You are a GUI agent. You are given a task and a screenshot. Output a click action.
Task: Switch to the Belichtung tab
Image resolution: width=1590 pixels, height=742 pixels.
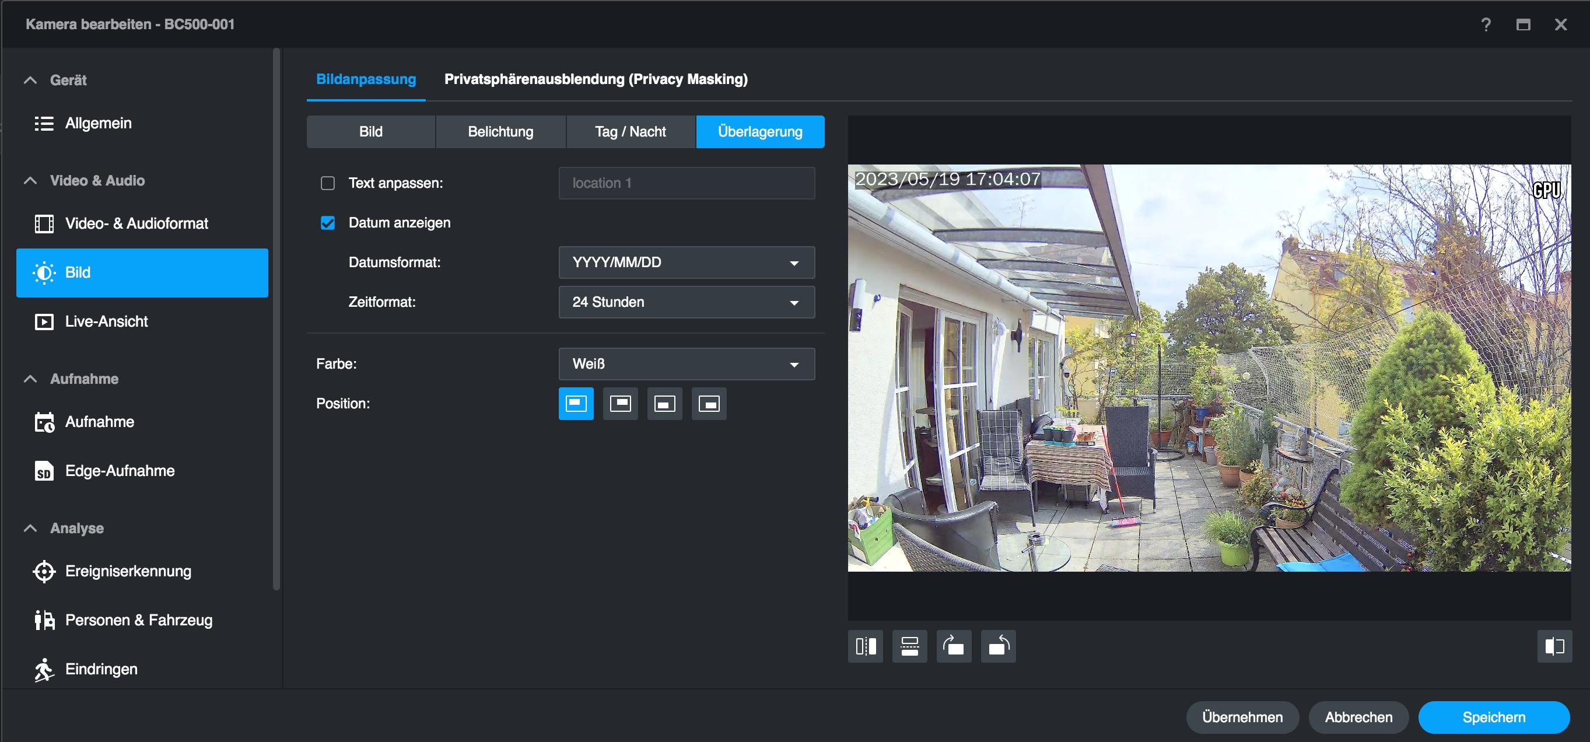tap(500, 131)
